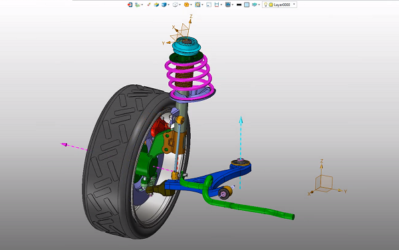Viewport: 399px width, 250px height.
Task: Click the small white window square icon
Action: (x=209, y=5)
